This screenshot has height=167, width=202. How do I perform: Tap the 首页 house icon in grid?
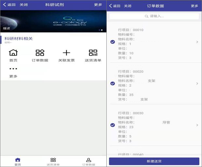[x=13, y=53]
